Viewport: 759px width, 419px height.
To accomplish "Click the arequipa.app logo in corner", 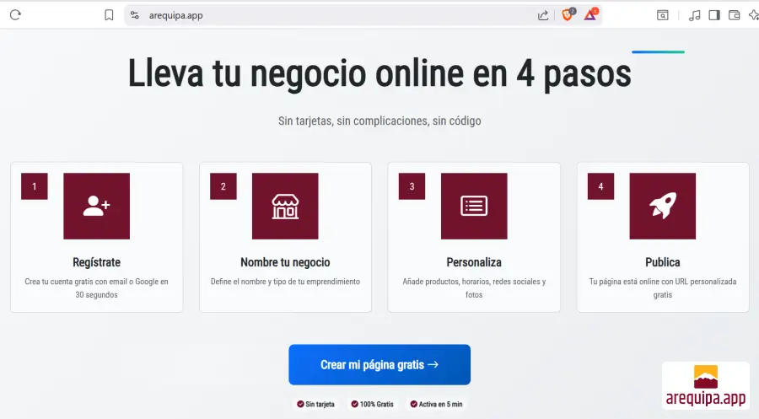I will pyautogui.click(x=706, y=385).
